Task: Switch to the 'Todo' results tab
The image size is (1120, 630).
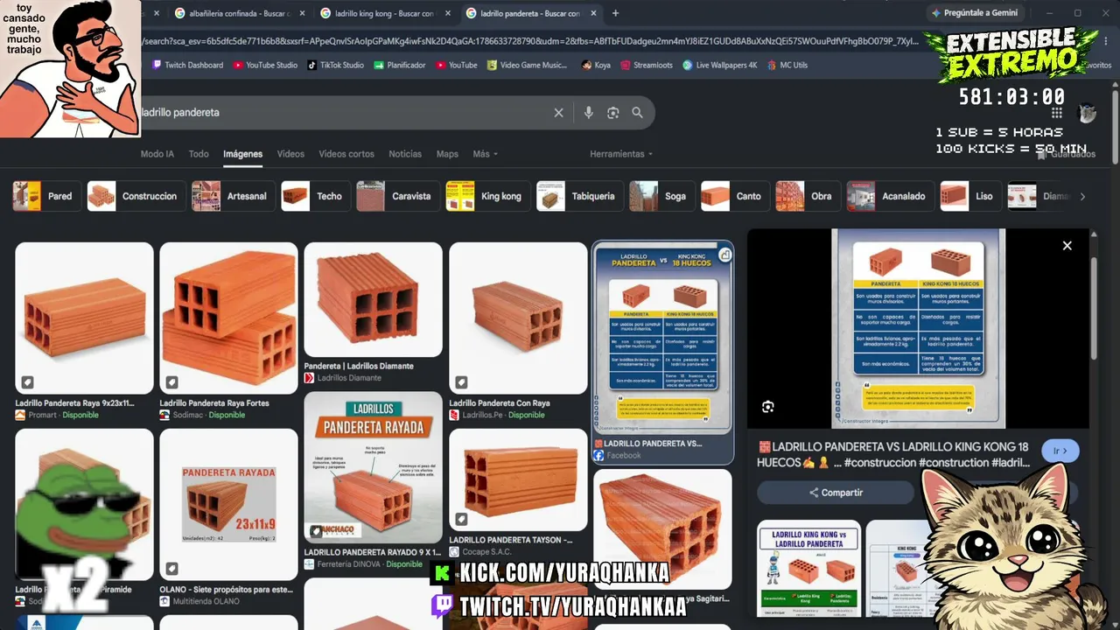Action: point(199,154)
